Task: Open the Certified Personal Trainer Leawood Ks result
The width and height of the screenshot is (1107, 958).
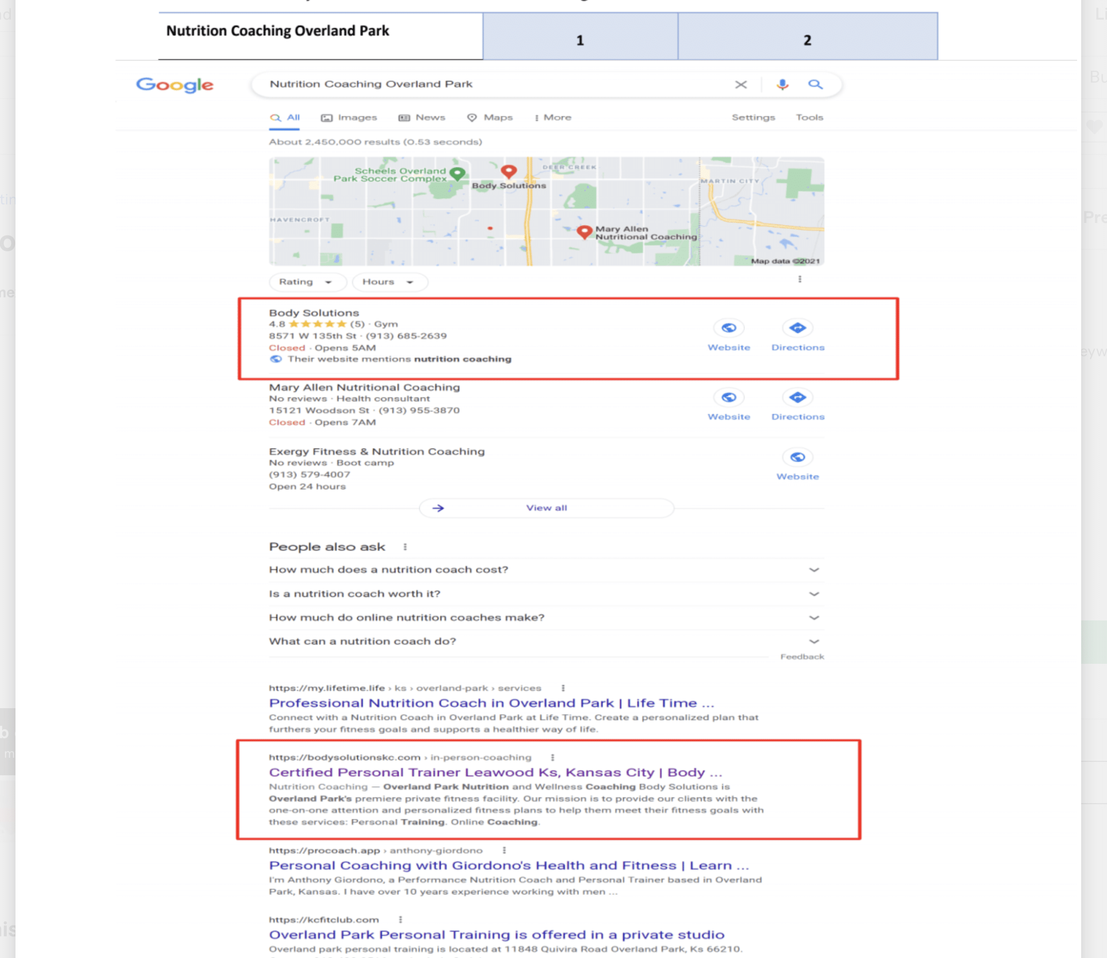Action: (495, 773)
